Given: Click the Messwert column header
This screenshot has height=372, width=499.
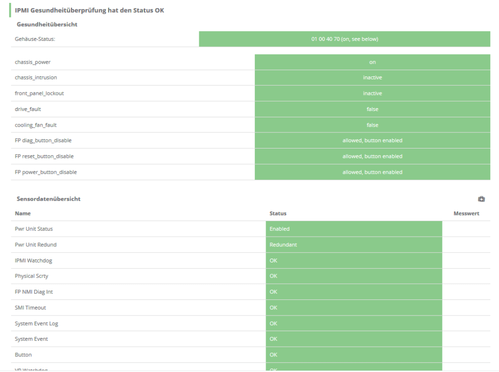Looking at the screenshot, I should click(x=467, y=213).
